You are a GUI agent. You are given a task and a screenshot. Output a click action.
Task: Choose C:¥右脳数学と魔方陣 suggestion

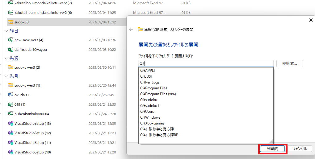click(x=206, y=129)
